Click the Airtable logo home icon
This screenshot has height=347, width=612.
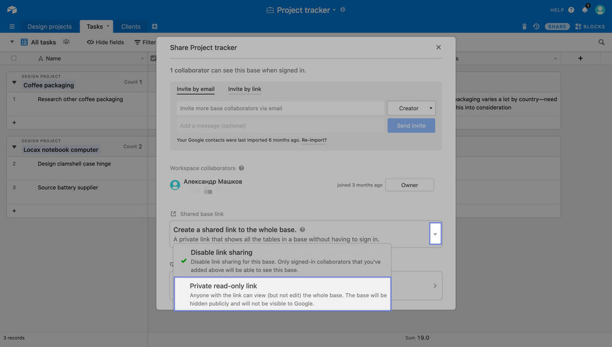click(x=11, y=10)
